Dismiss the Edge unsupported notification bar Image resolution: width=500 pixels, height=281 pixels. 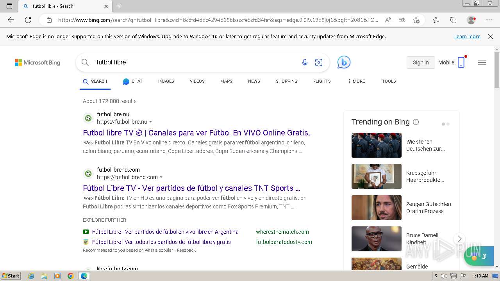point(491,36)
